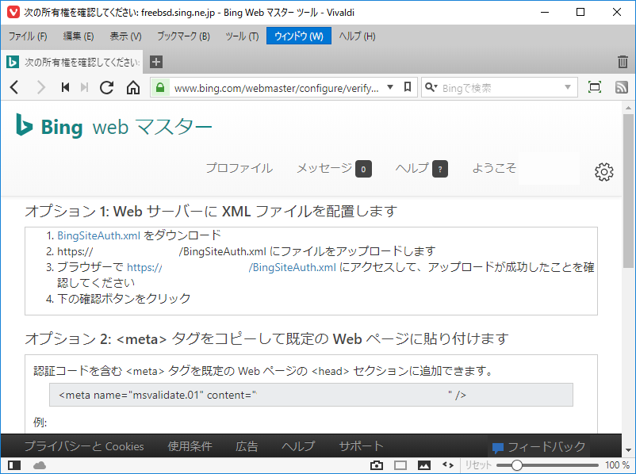Screen dimensions: 636x474
Task: Open メッセージ in the header
Action: click(324, 168)
